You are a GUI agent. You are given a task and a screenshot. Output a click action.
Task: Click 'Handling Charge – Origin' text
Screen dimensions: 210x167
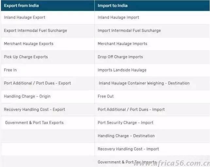click(x=27, y=97)
